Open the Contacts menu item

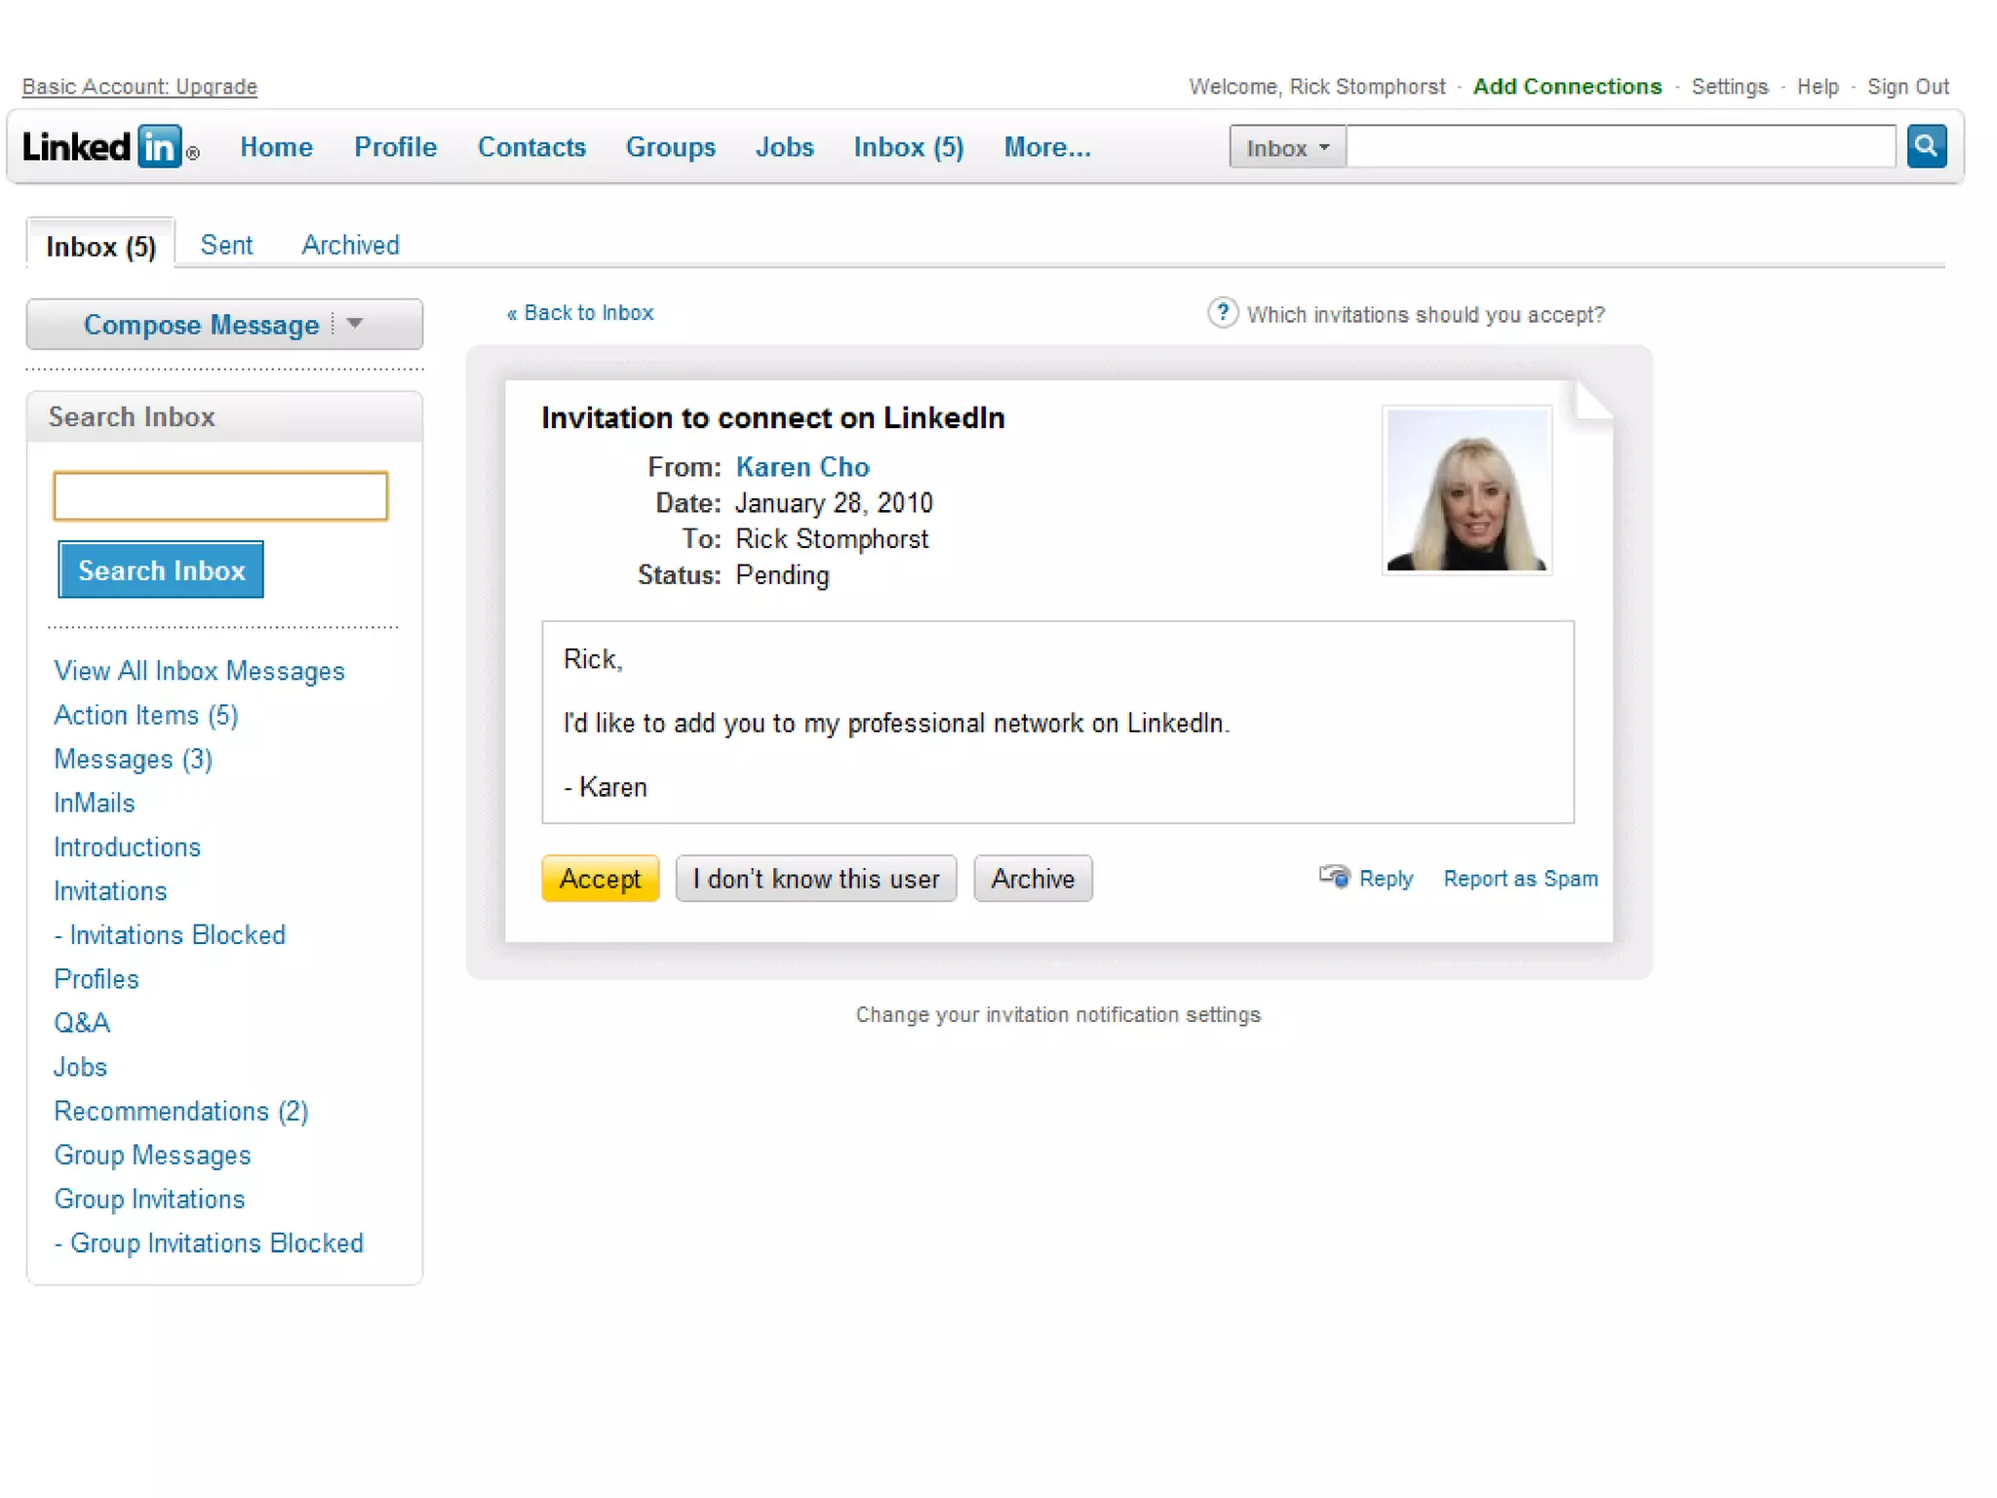click(531, 147)
